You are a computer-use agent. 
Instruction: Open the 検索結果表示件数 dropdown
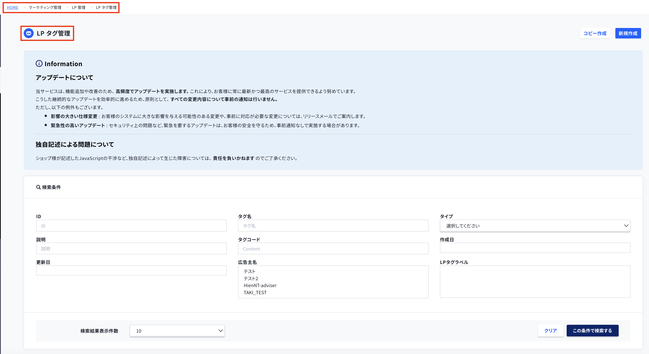point(177,331)
